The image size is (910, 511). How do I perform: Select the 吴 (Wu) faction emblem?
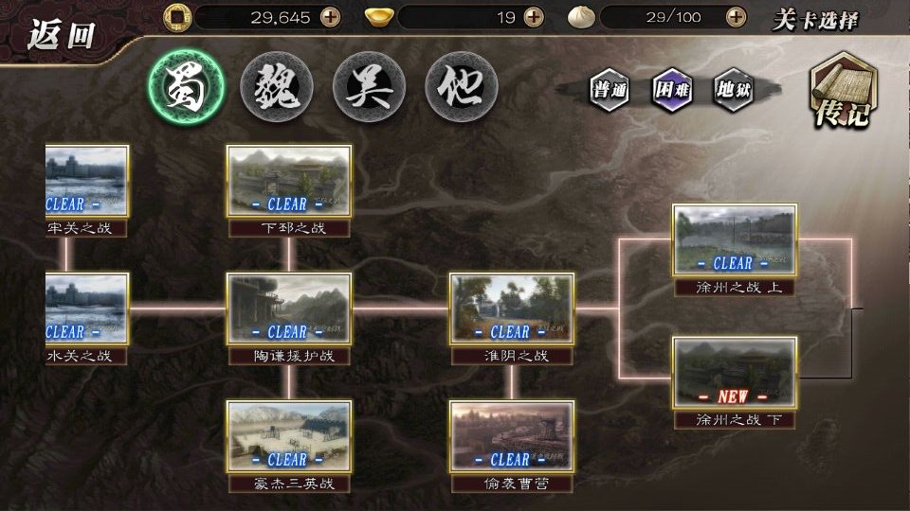[x=369, y=87]
